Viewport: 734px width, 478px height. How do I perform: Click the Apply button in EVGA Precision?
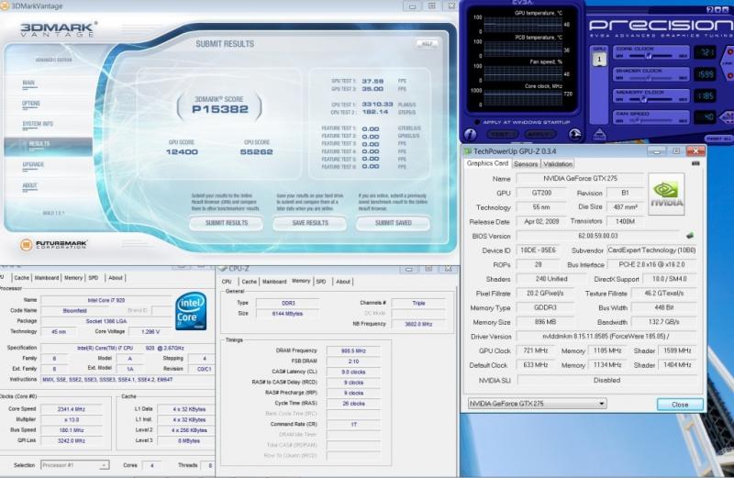[x=540, y=134]
